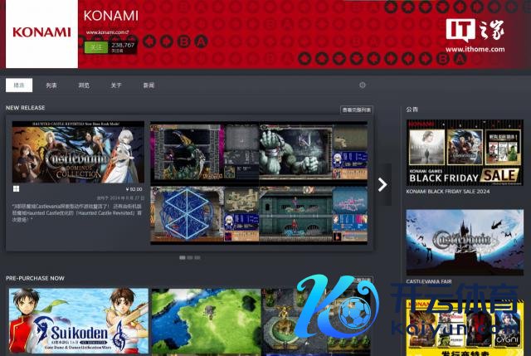This screenshot has height=356, width=531.
Task: Select the first carousel page indicator dot
Action: tap(182, 257)
